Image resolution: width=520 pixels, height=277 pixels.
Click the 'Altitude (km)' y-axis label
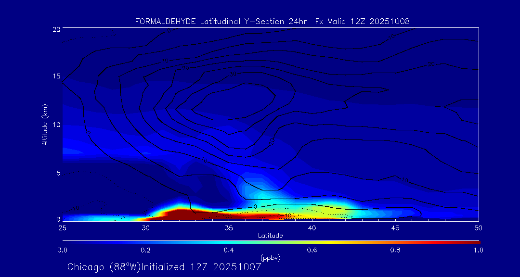[x=45, y=125]
